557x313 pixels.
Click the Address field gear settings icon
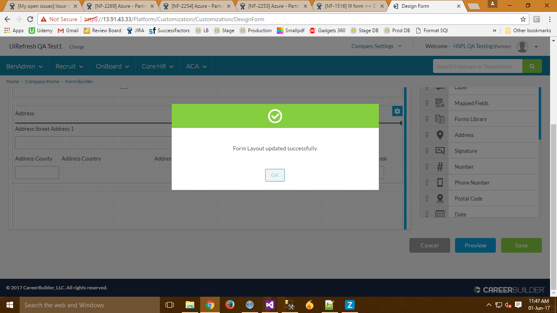click(397, 111)
